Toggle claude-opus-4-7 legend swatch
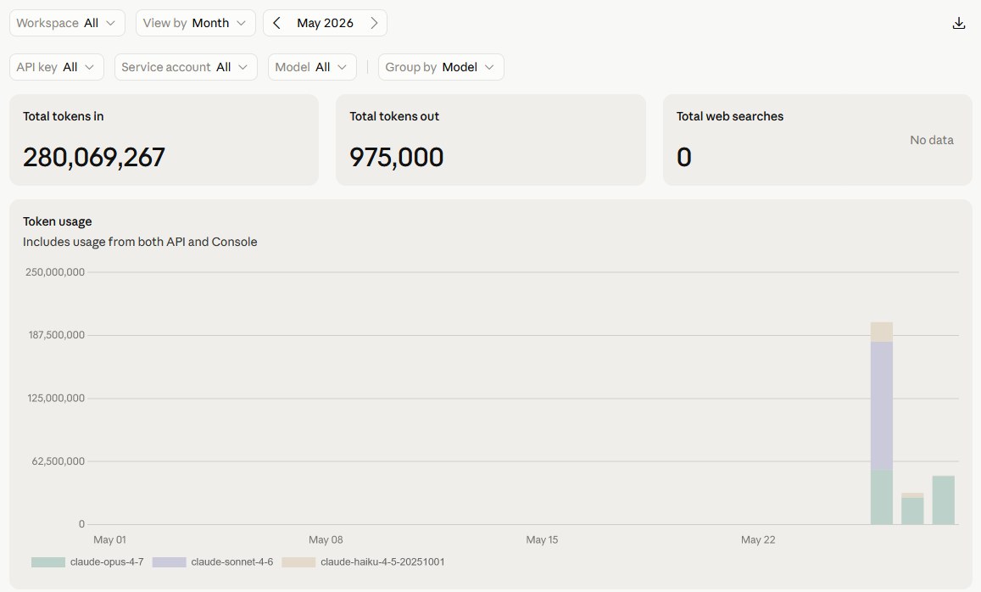The image size is (981, 592). 48,562
